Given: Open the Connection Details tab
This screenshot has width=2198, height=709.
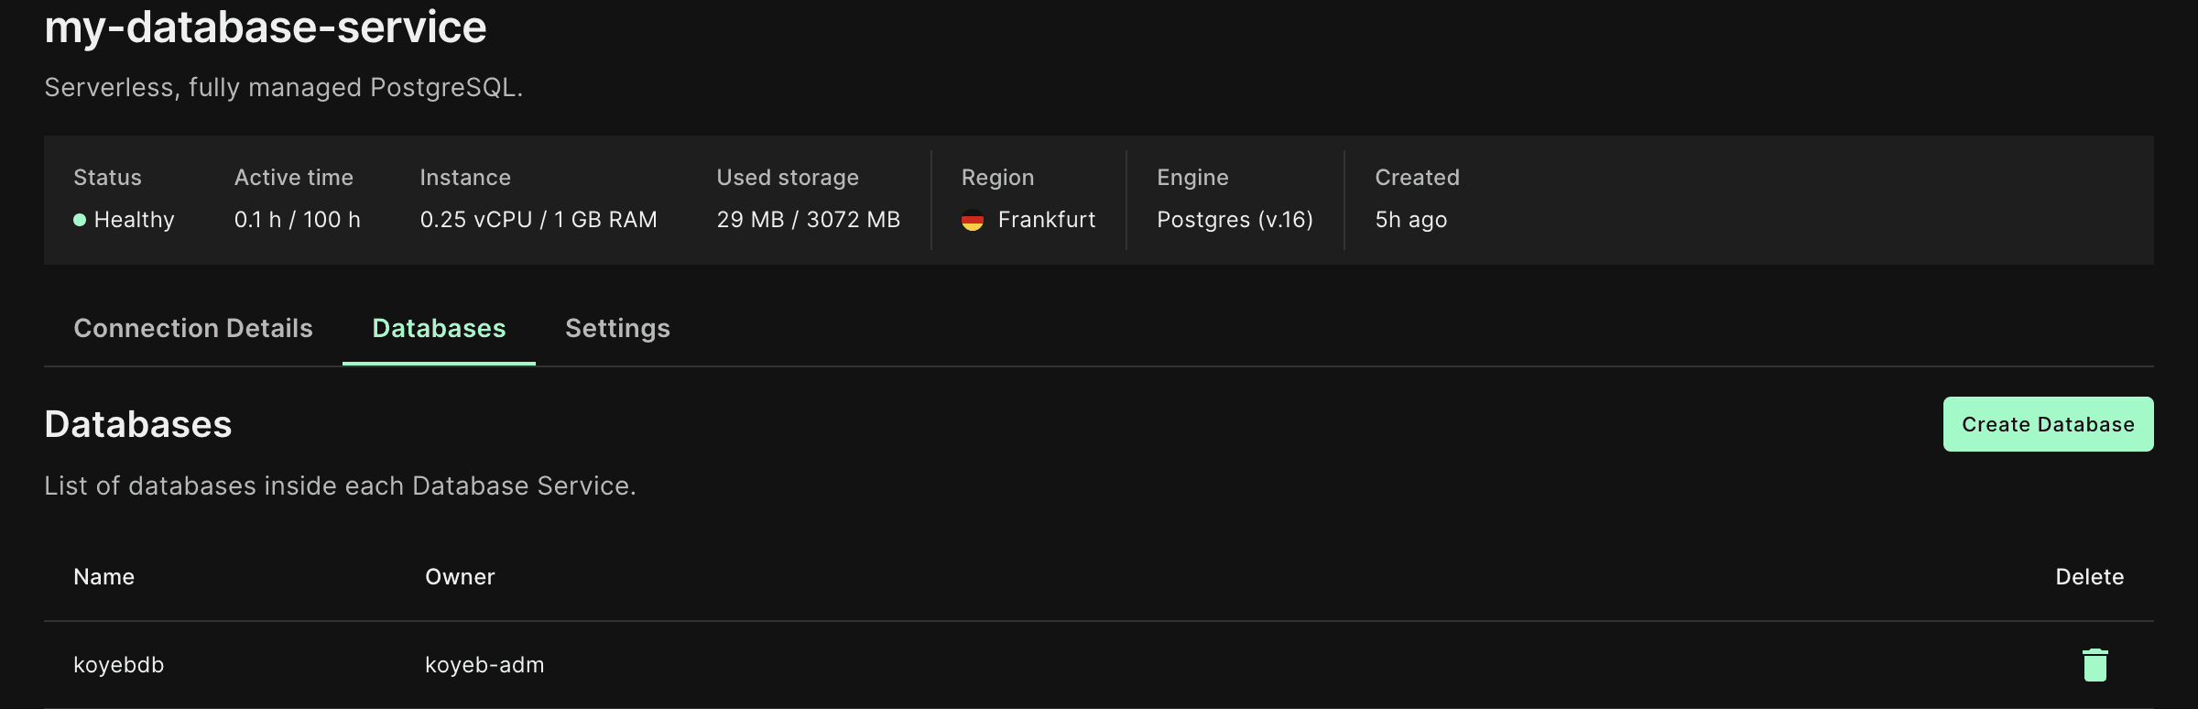Looking at the screenshot, I should point(192,328).
